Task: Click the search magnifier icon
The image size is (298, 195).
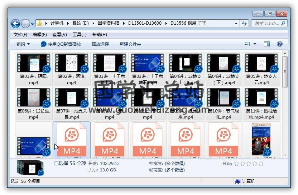Action: click(283, 24)
